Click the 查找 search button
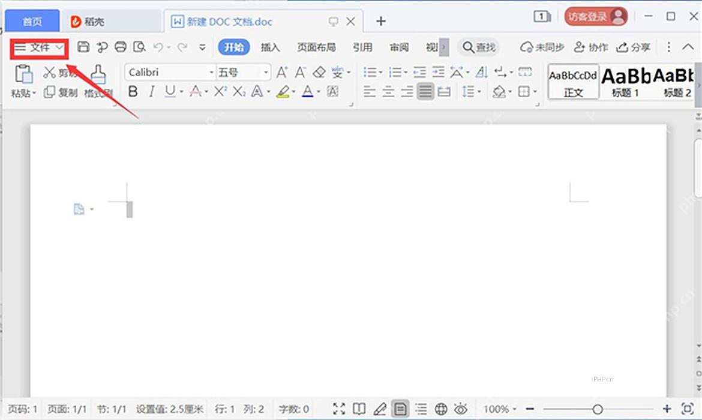Image resolution: width=702 pixels, height=420 pixels. pyautogui.click(x=479, y=47)
